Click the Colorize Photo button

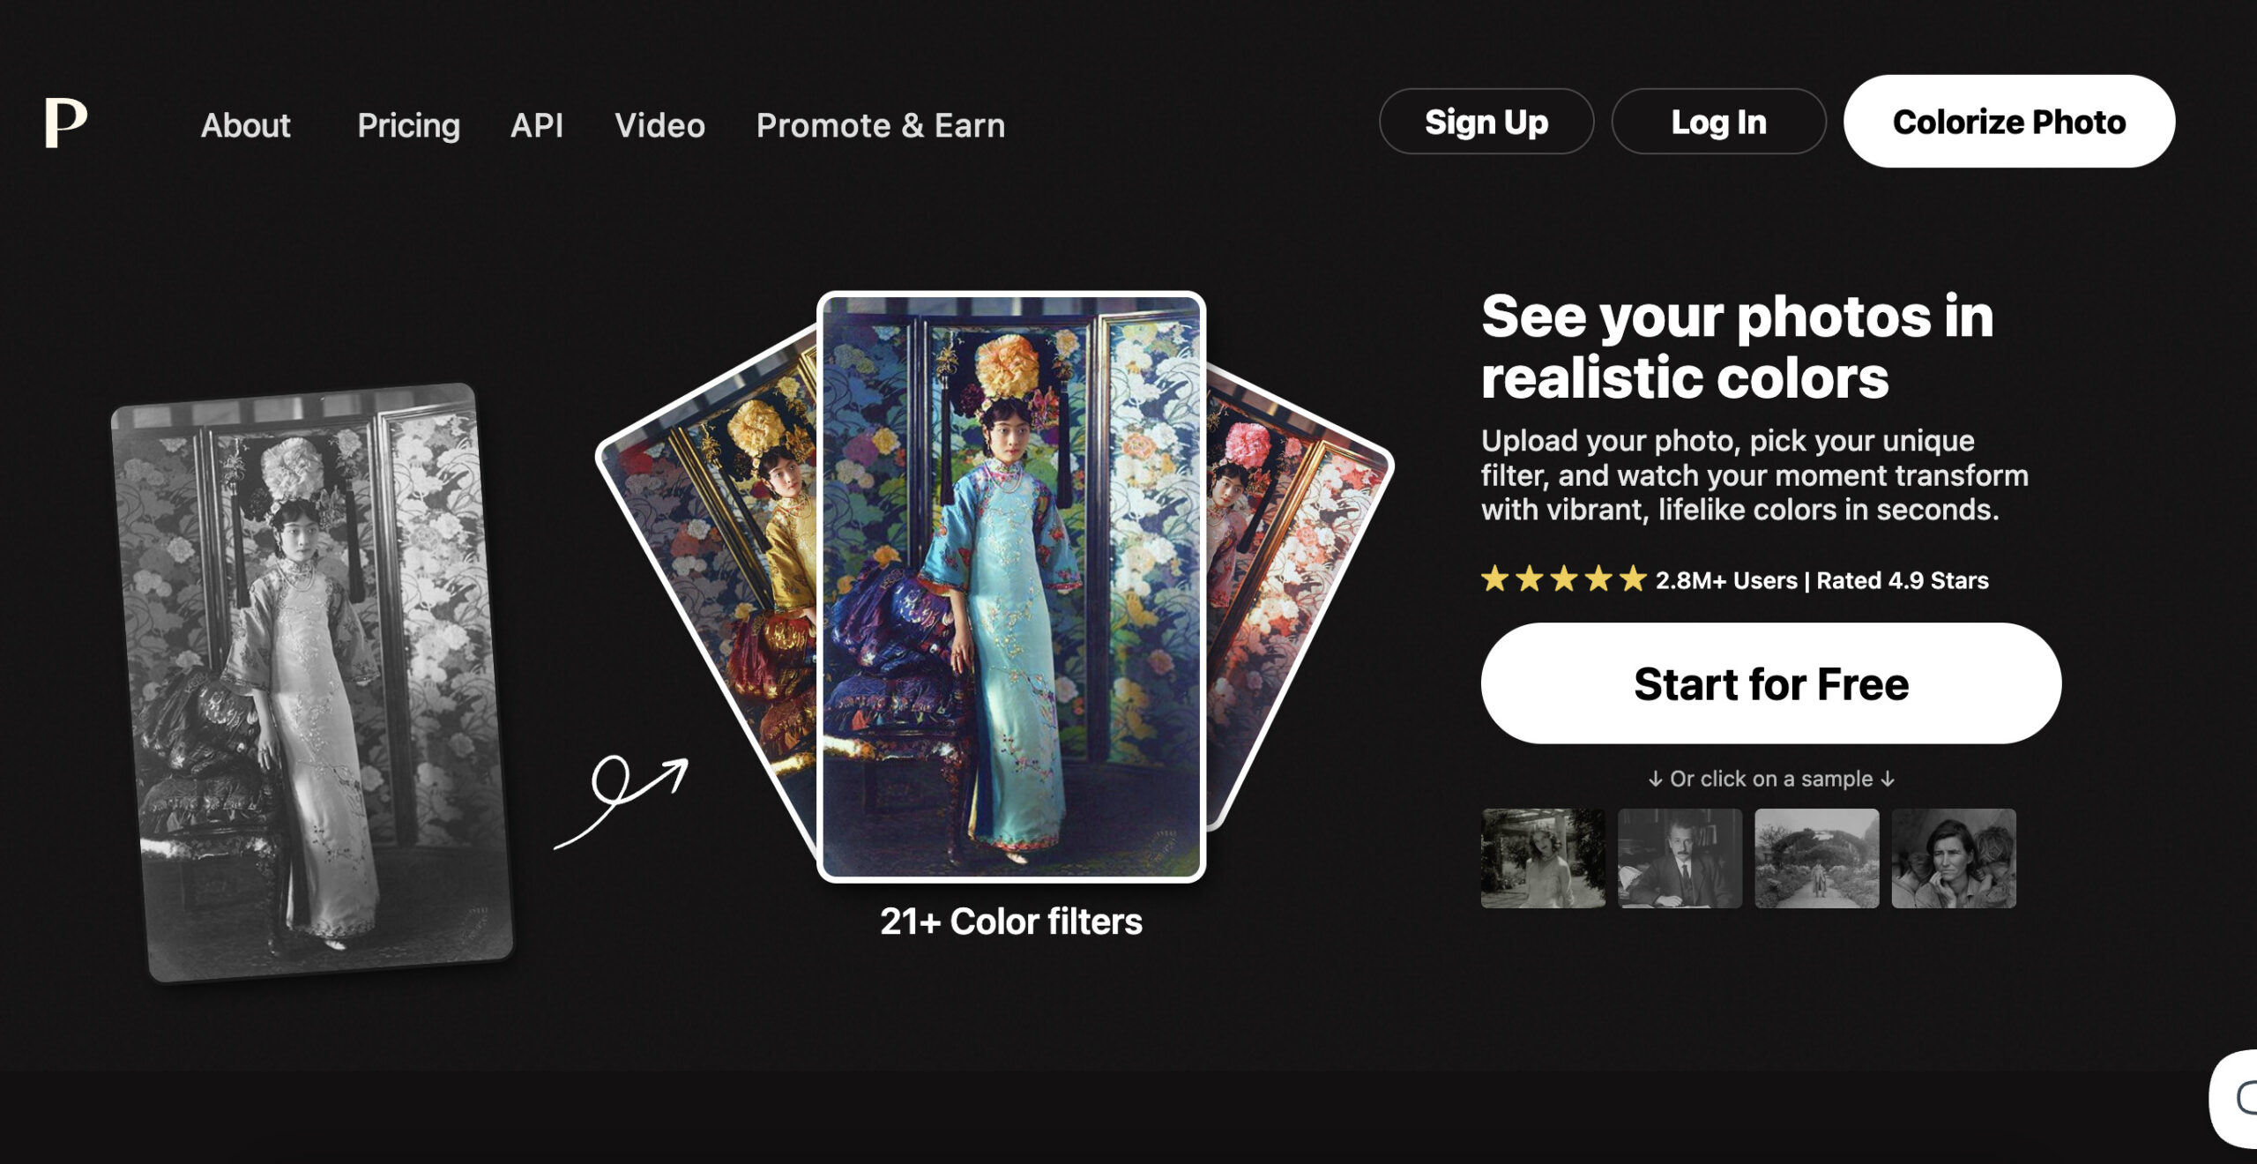[2008, 122]
